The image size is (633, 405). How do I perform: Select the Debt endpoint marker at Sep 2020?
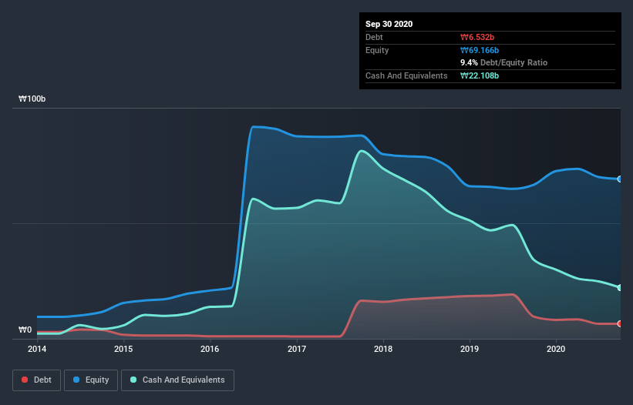(x=620, y=323)
